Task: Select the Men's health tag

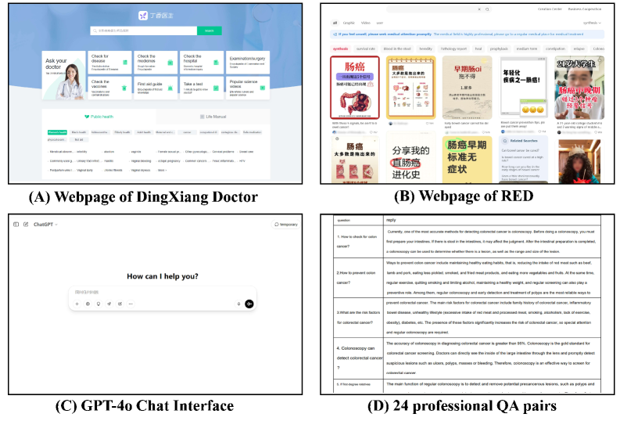Action: tap(79, 132)
